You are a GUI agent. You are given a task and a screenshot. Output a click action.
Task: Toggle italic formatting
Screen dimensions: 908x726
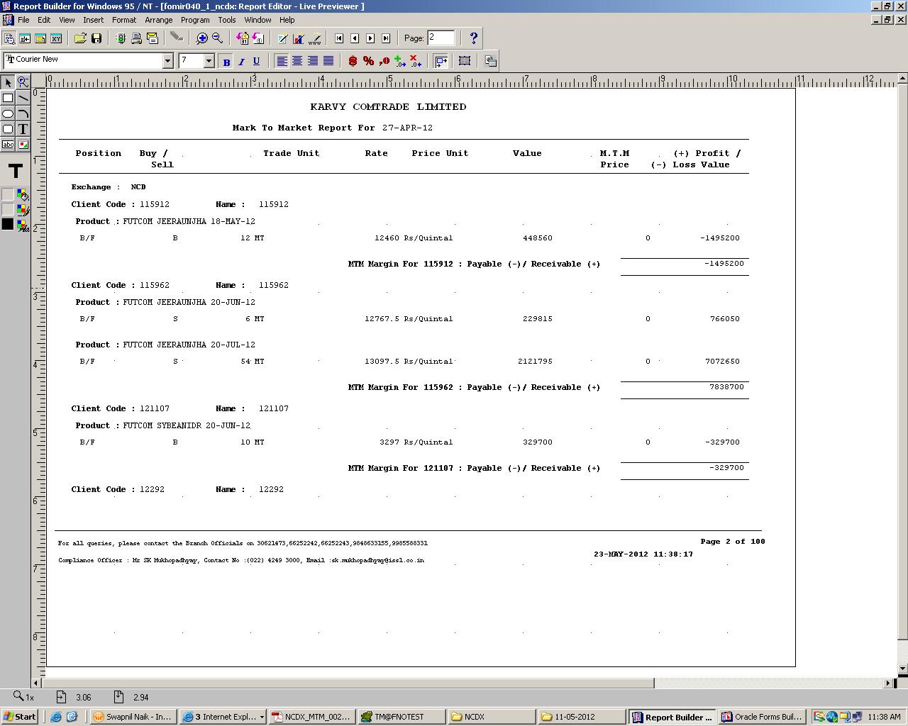point(241,62)
